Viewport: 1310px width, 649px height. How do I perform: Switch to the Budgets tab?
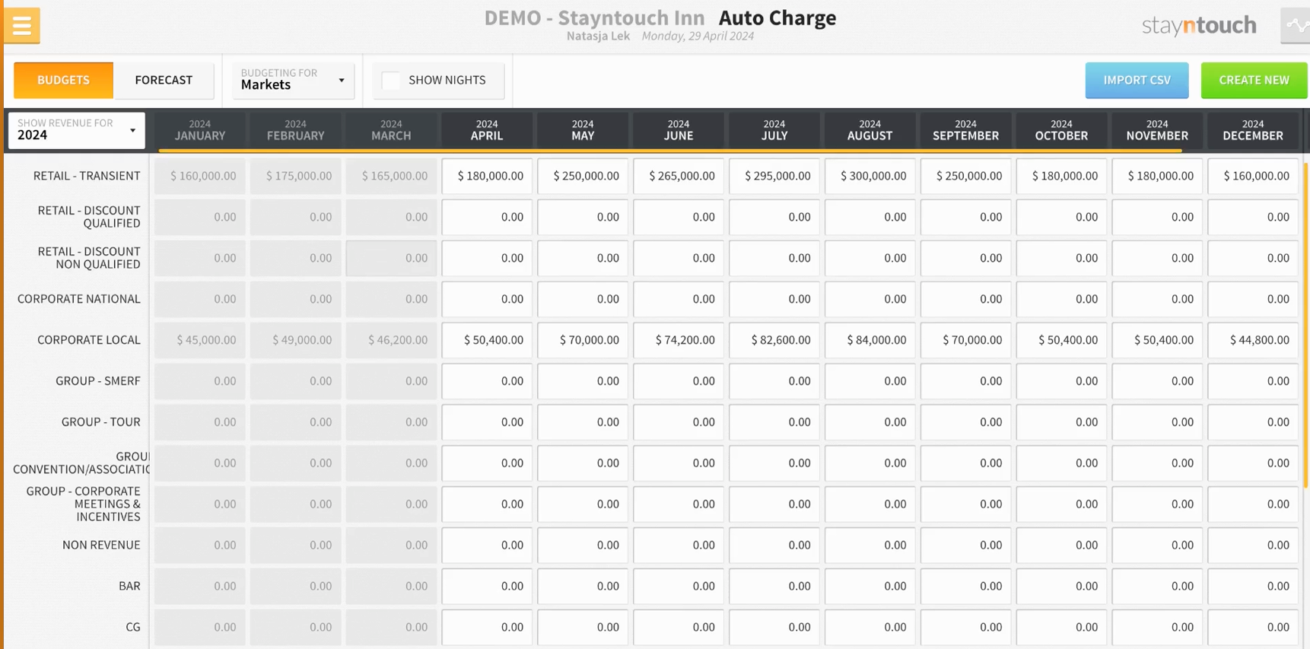(63, 80)
